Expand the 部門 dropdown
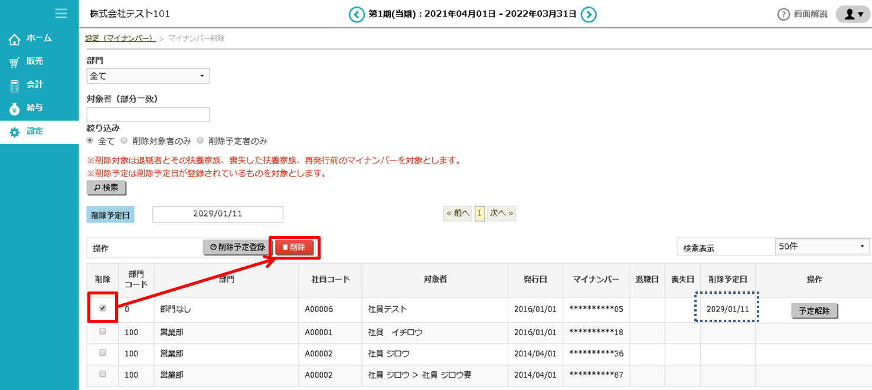 click(x=148, y=76)
